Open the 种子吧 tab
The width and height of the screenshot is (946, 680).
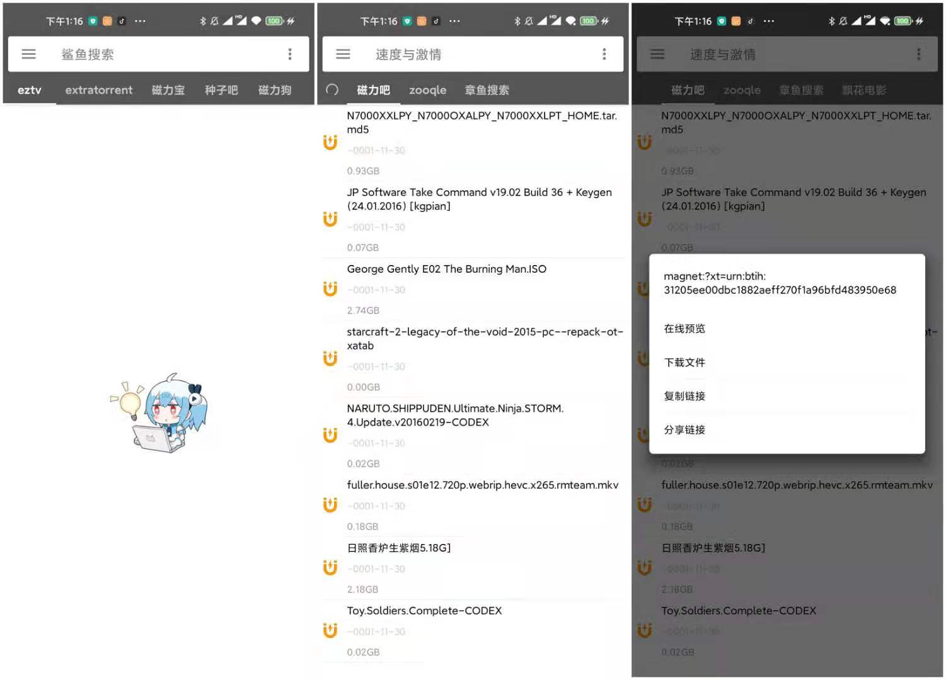221,90
